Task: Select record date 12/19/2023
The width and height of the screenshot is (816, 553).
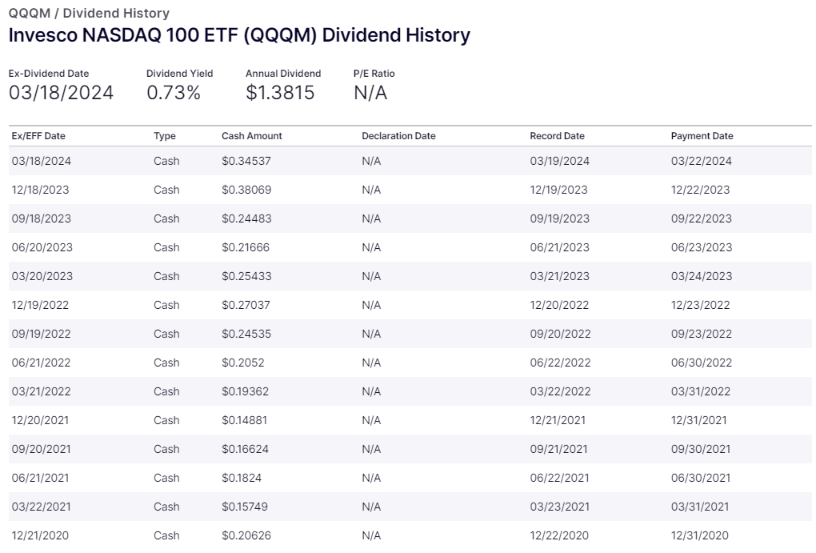Action: pos(558,190)
